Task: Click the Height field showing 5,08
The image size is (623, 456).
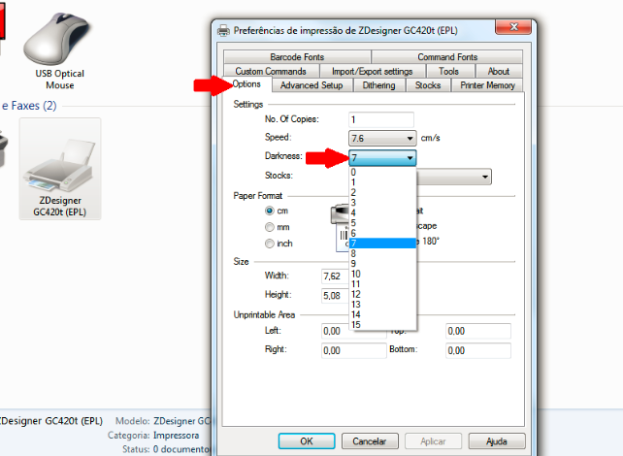Action: pos(335,296)
